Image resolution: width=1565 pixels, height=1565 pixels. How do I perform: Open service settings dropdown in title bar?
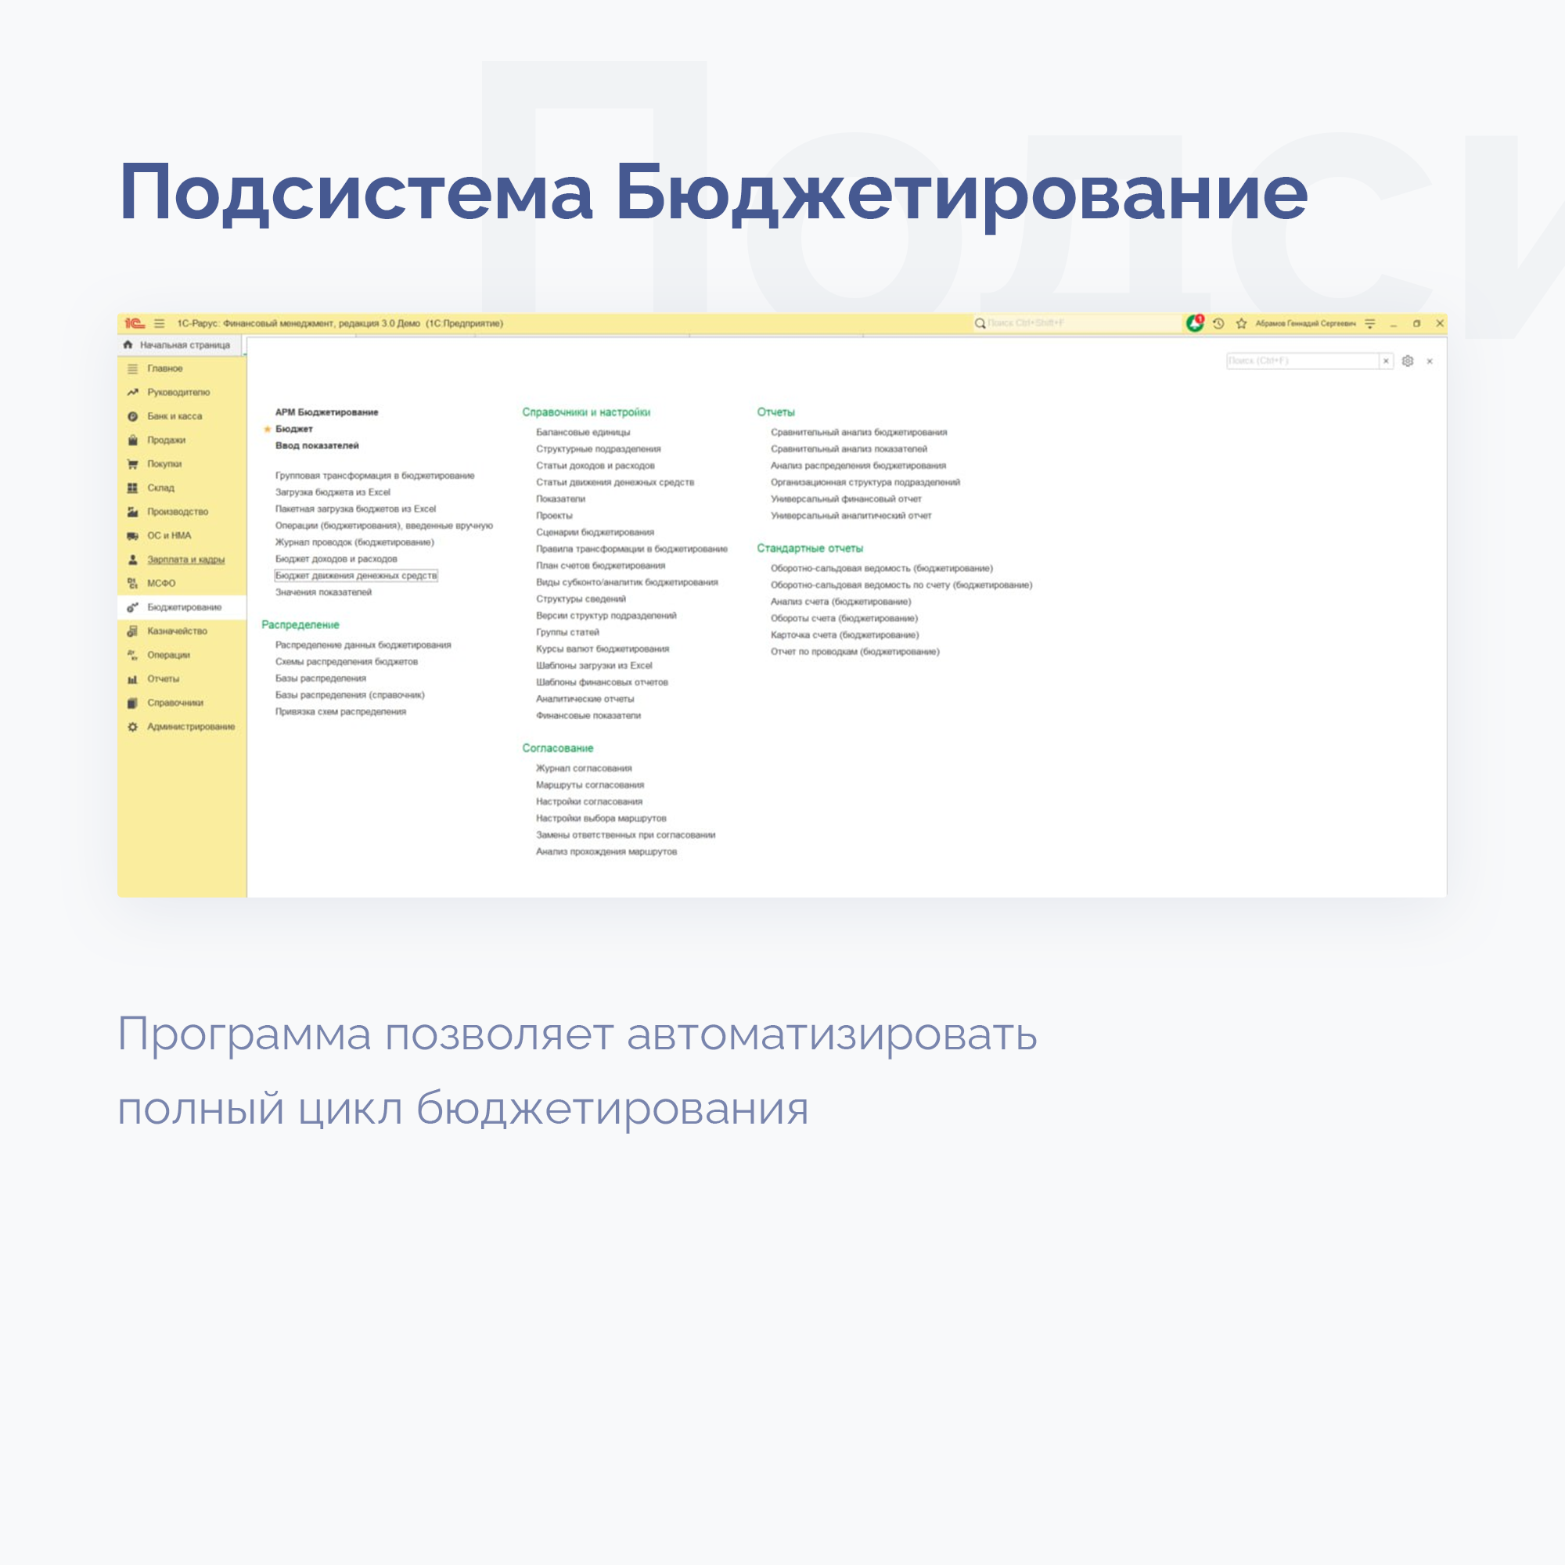click(1370, 323)
